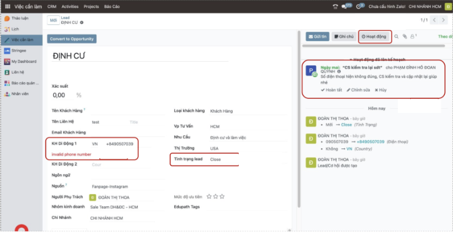This screenshot has width=453, height=232.
Task: Click CHI NHÁNH HCM company switcher
Action: point(425,7)
